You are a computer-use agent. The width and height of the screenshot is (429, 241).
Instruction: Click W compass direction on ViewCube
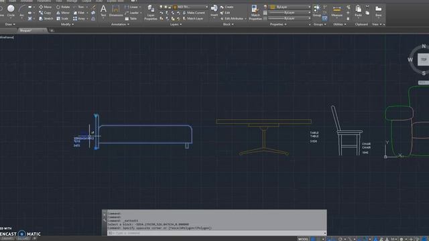click(410, 60)
